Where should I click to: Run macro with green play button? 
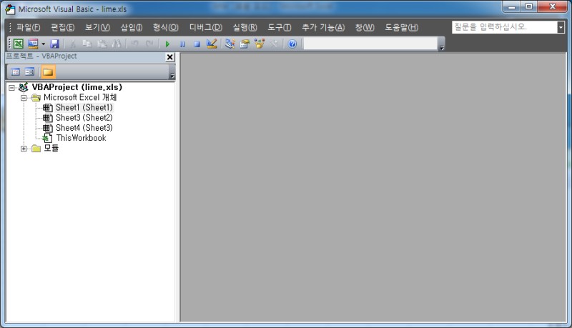167,44
